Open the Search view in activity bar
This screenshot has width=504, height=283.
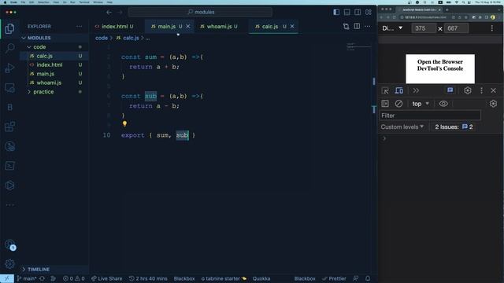(9, 48)
